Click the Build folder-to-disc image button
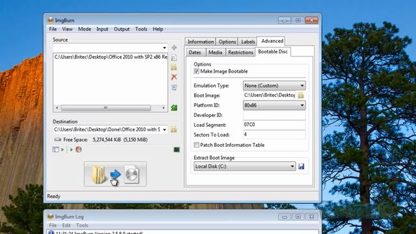 (115, 174)
